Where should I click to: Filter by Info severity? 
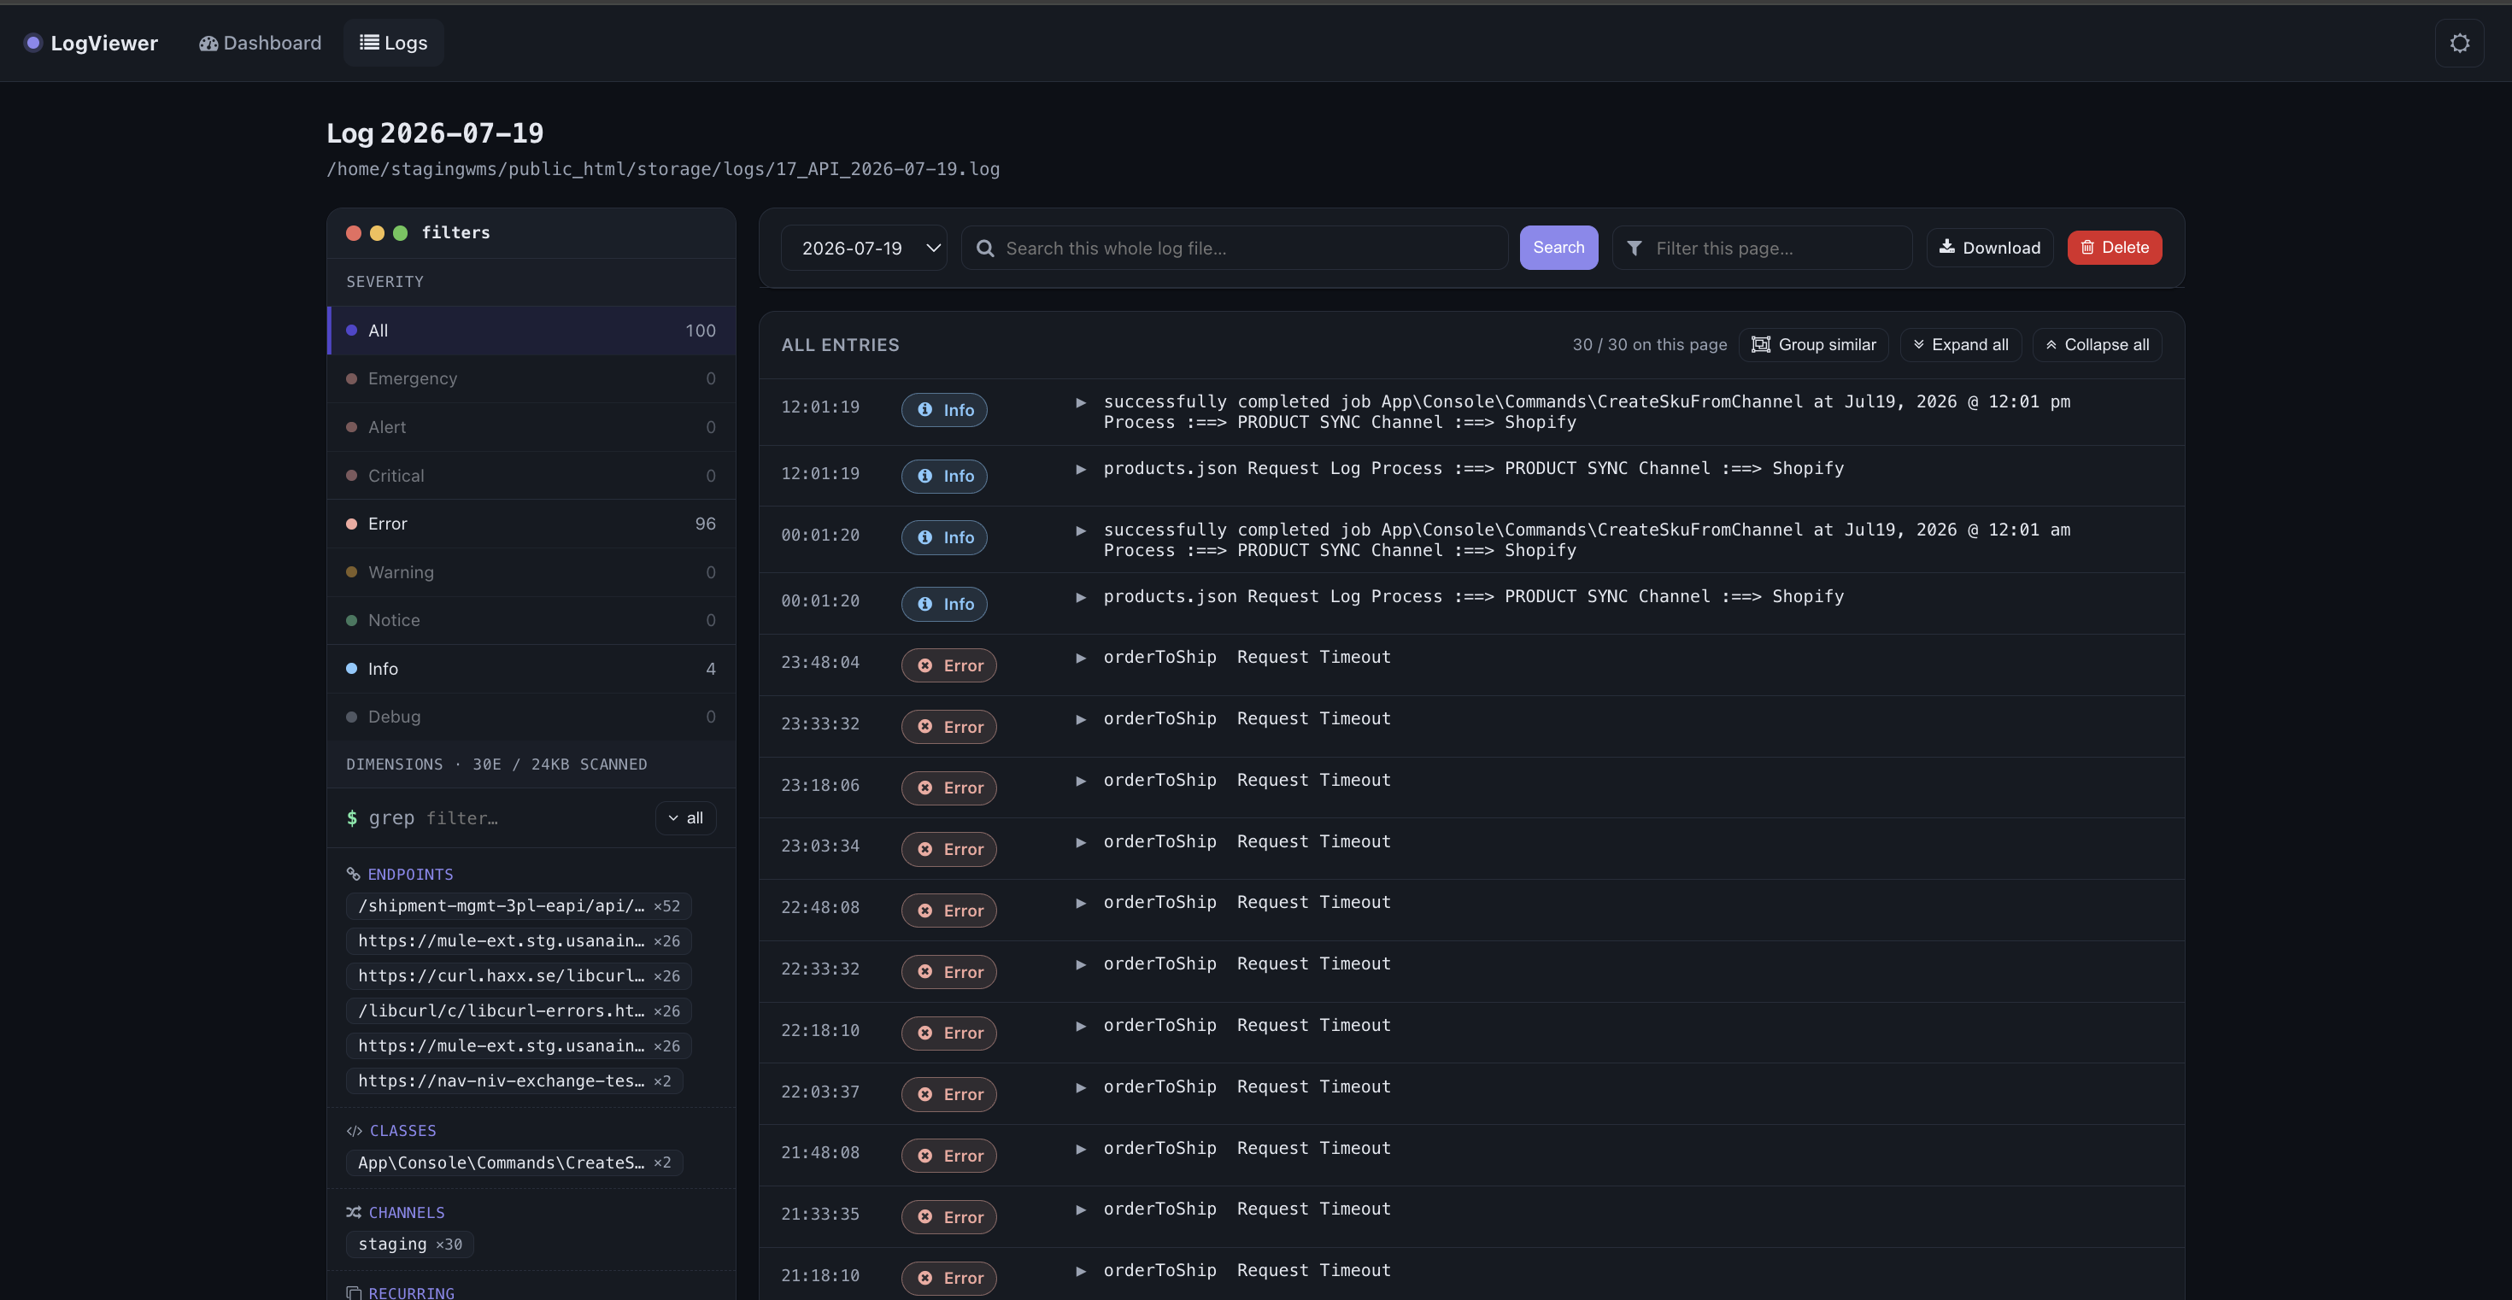(x=531, y=669)
